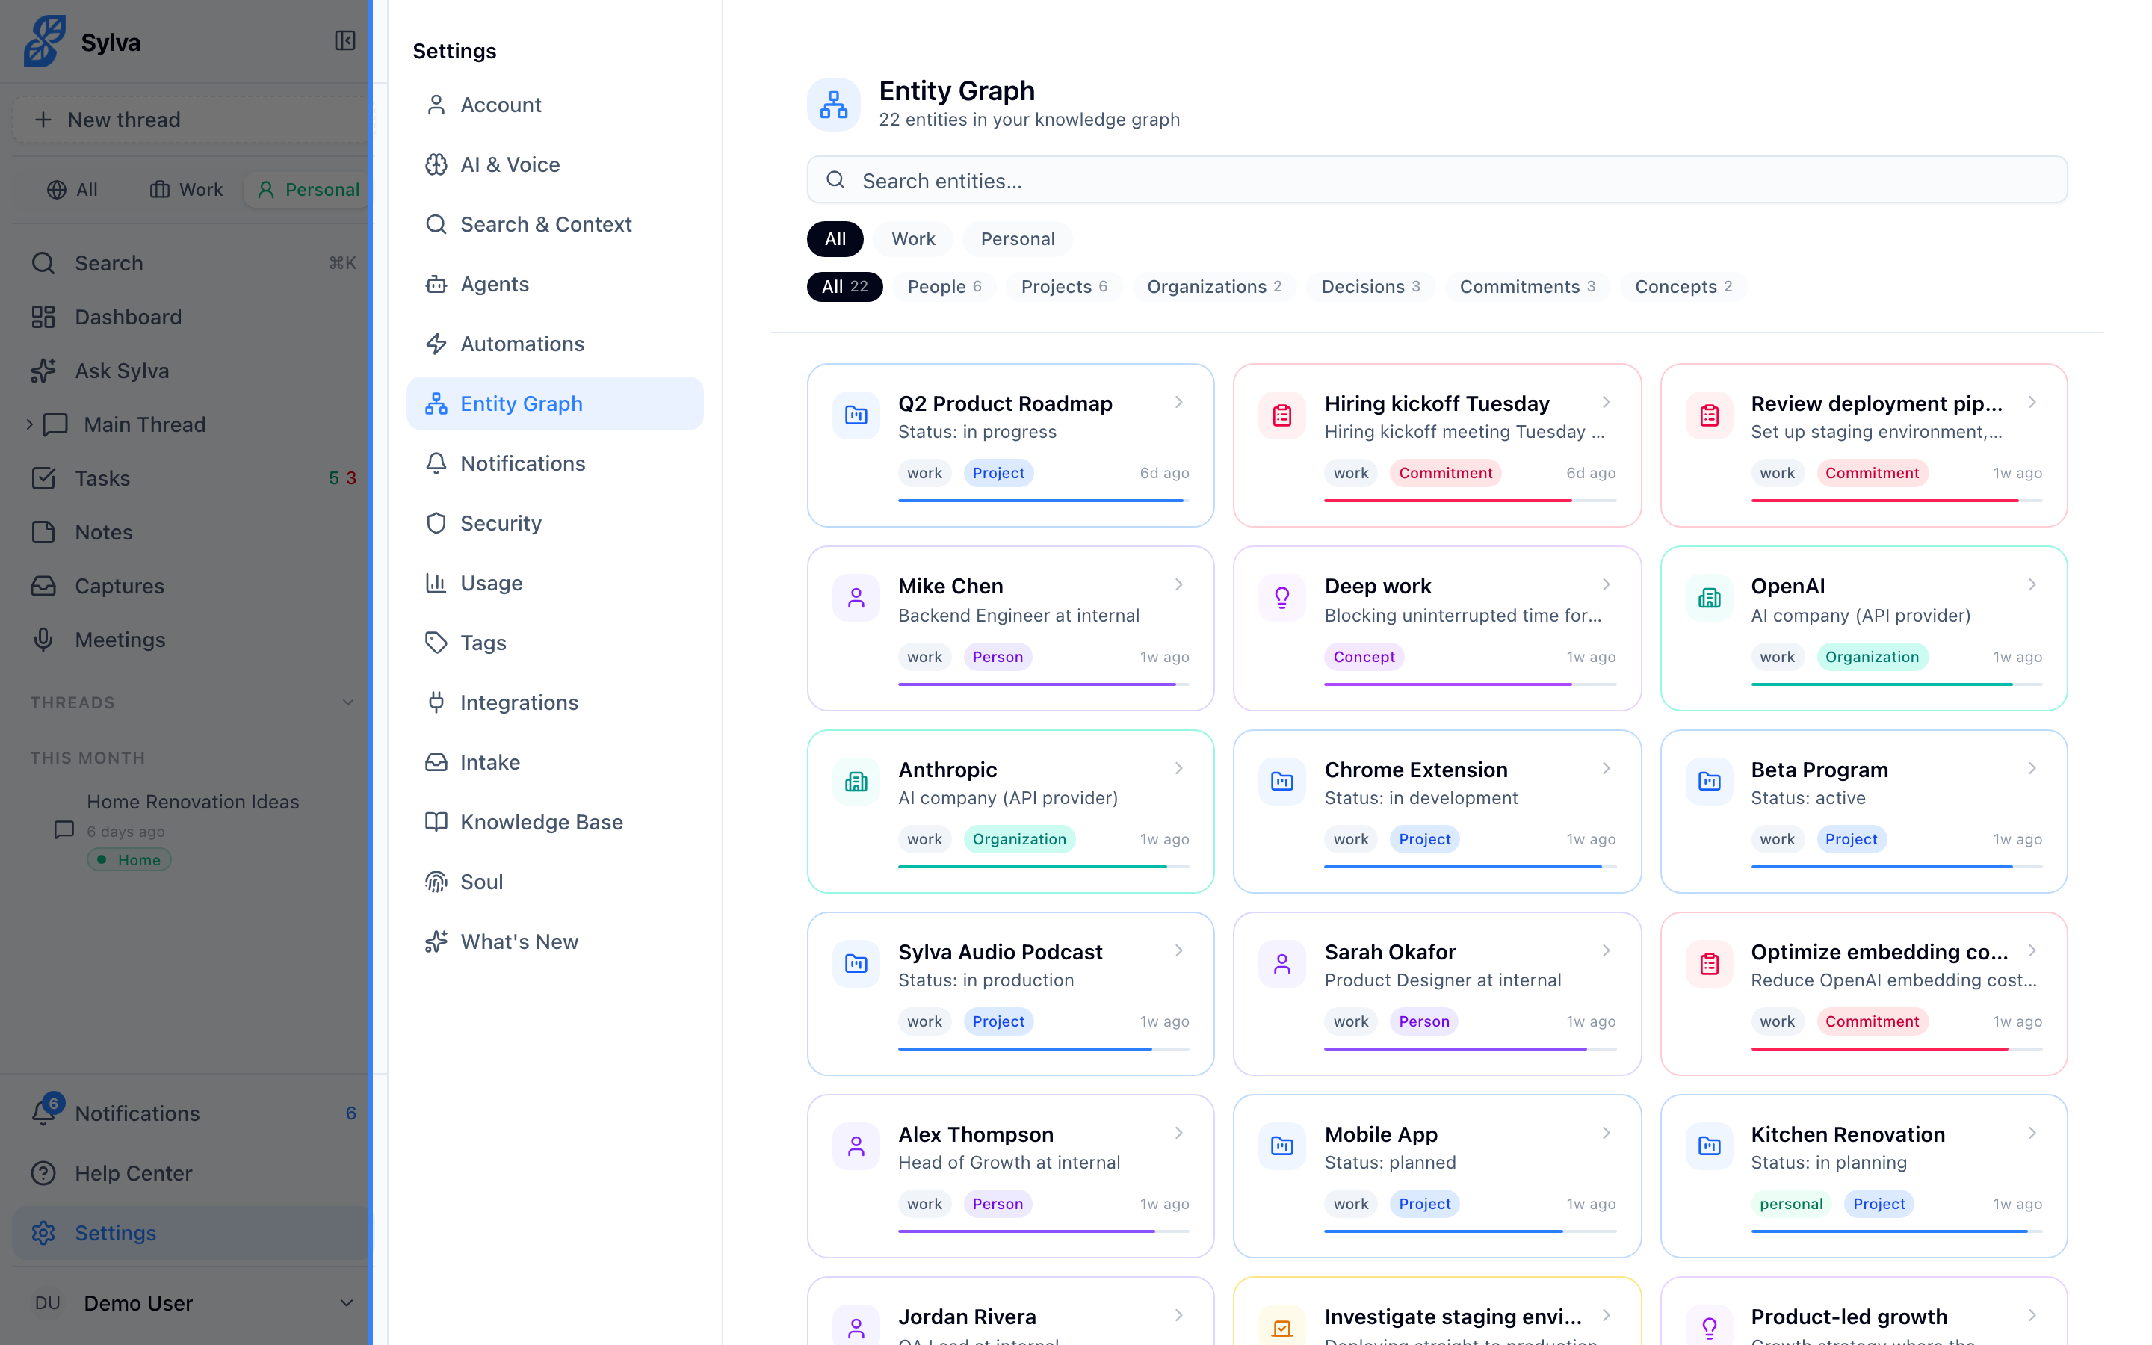The height and width of the screenshot is (1345, 2152).
Task: Click the sidebar Notifications bell icon
Action: tap(43, 1113)
